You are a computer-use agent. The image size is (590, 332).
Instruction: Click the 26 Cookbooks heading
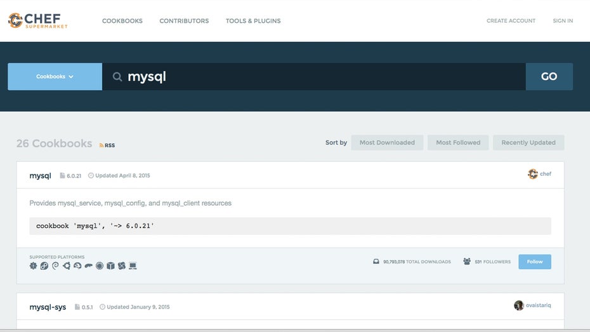coord(54,143)
